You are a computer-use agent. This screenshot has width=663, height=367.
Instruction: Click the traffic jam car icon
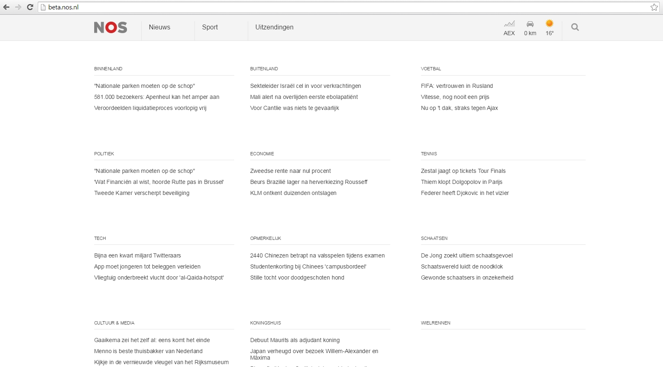point(530,24)
